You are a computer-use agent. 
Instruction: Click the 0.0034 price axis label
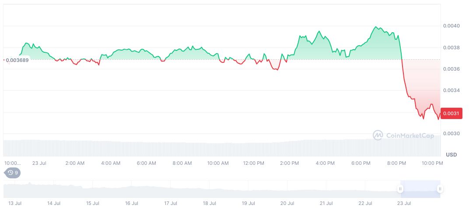[451, 91]
